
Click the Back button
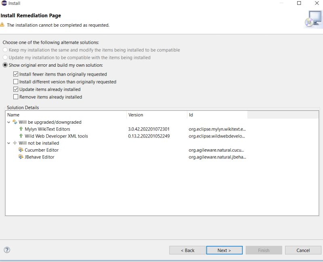pos(187,250)
